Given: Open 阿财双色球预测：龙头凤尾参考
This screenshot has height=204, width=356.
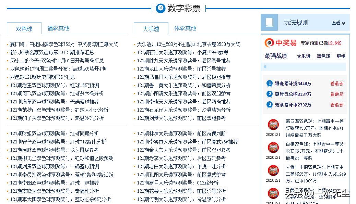Looking at the screenshot, I should tap(55, 150).
